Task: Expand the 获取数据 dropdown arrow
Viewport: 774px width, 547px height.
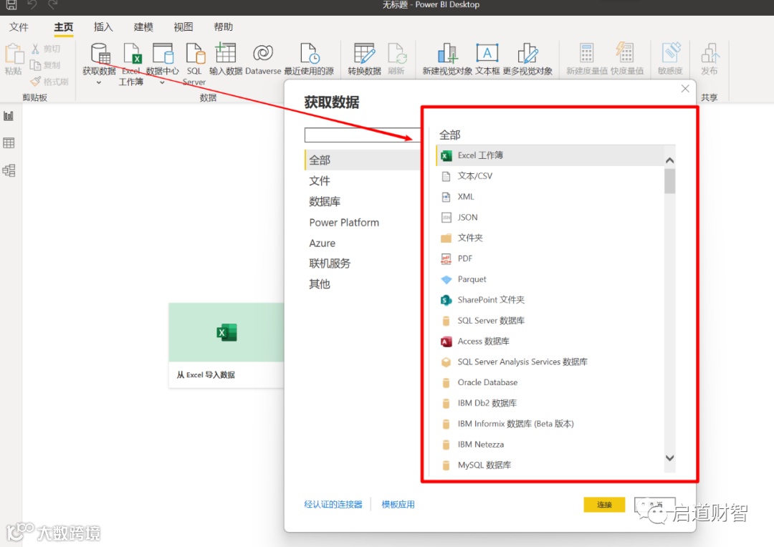Action: pyautogui.click(x=99, y=82)
